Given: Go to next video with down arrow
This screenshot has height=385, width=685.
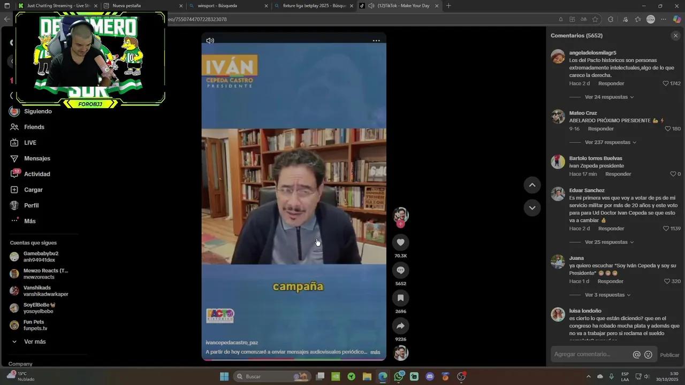Looking at the screenshot, I should tap(532, 207).
